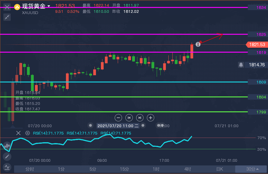
Task: Zoom out with the minus button
Action: click(119, 117)
